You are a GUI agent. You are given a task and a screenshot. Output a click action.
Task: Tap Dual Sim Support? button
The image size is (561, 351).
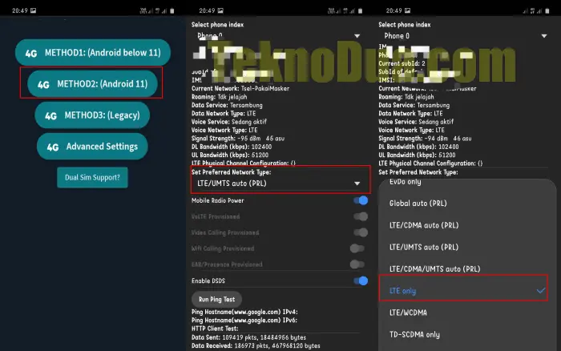pyautogui.click(x=92, y=177)
